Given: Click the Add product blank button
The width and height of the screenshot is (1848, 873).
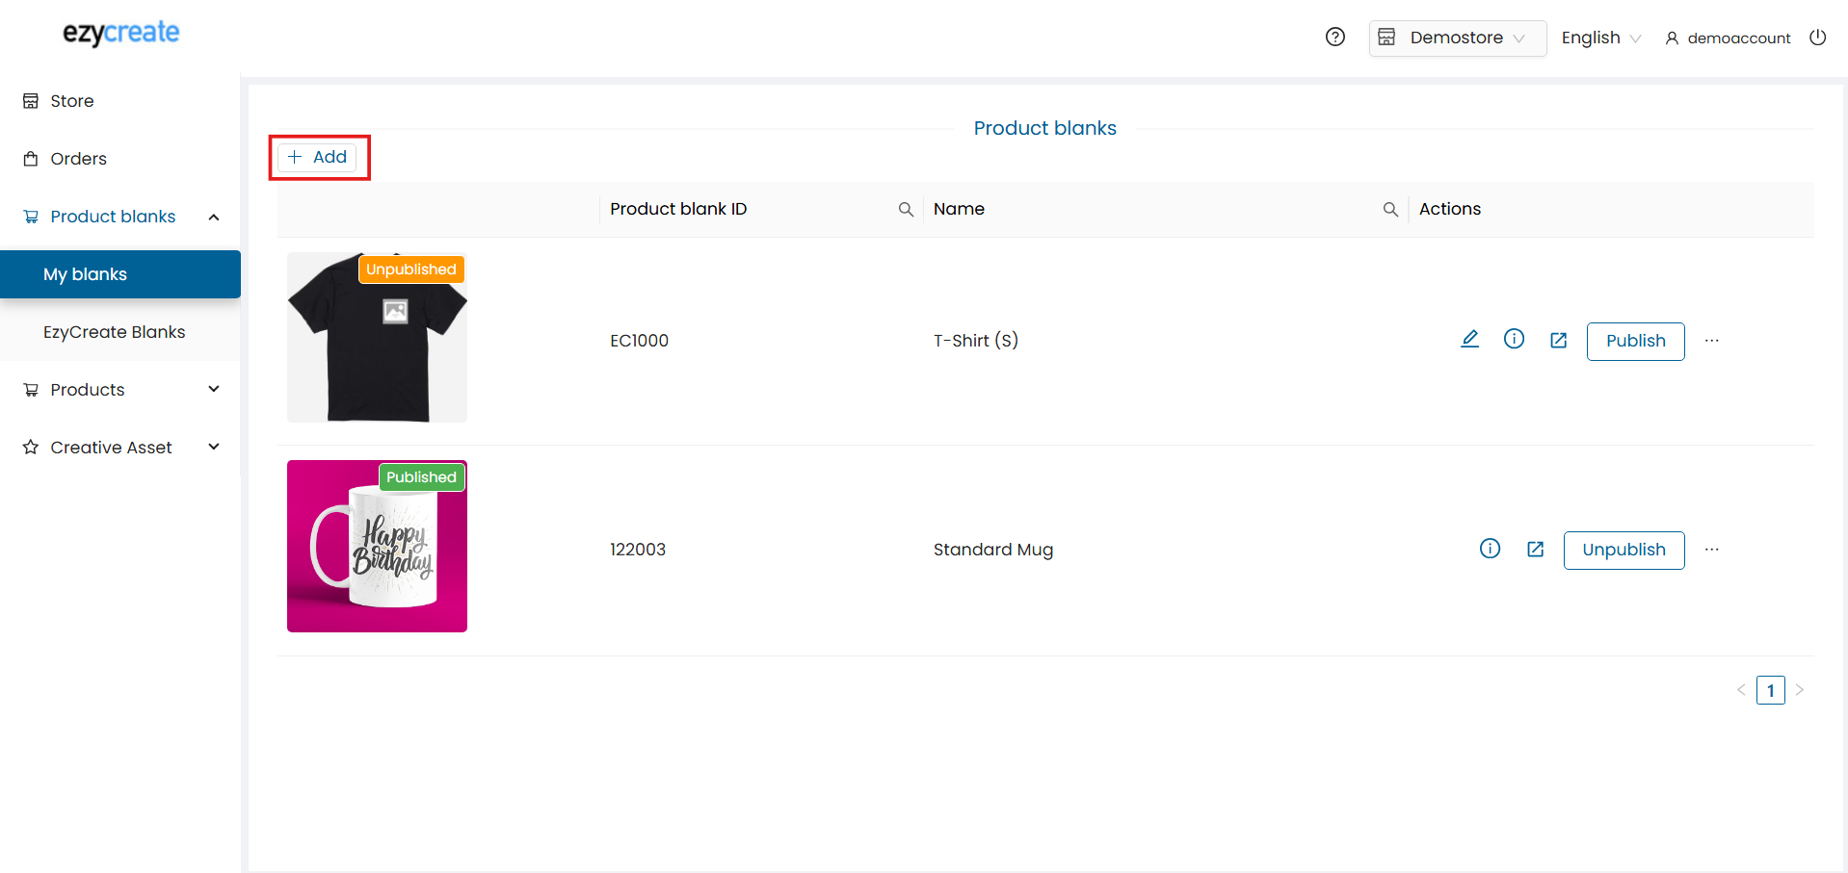Looking at the screenshot, I should [318, 157].
